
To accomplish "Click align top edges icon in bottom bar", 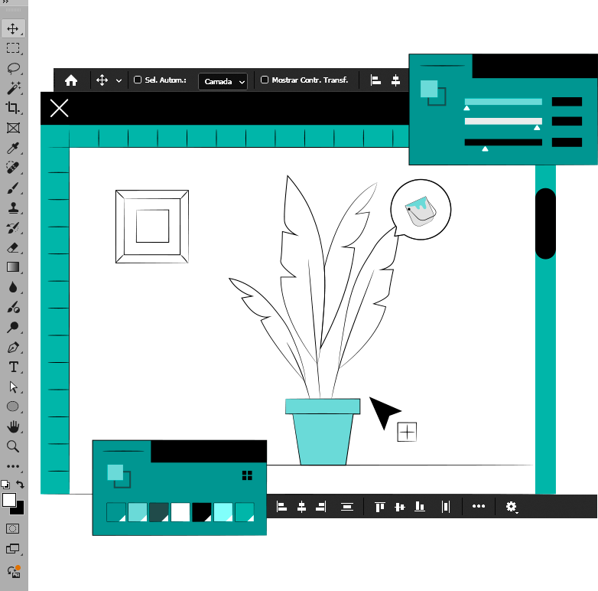I will coord(380,507).
